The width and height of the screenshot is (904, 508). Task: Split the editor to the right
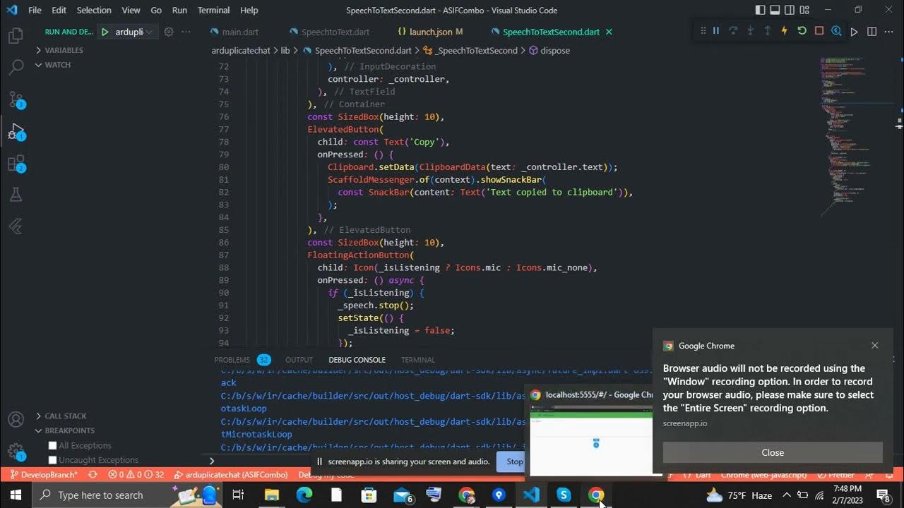pos(872,32)
